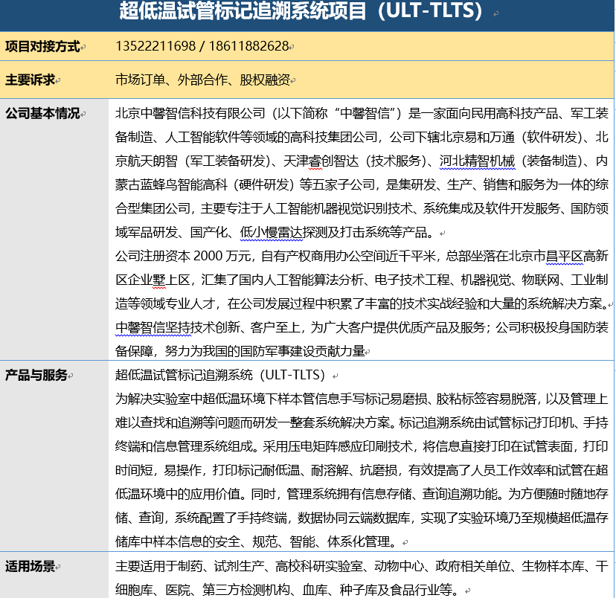Click the words "试管标记打印机"
The height and width of the screenshot is (598, 616).
point(530,423)
